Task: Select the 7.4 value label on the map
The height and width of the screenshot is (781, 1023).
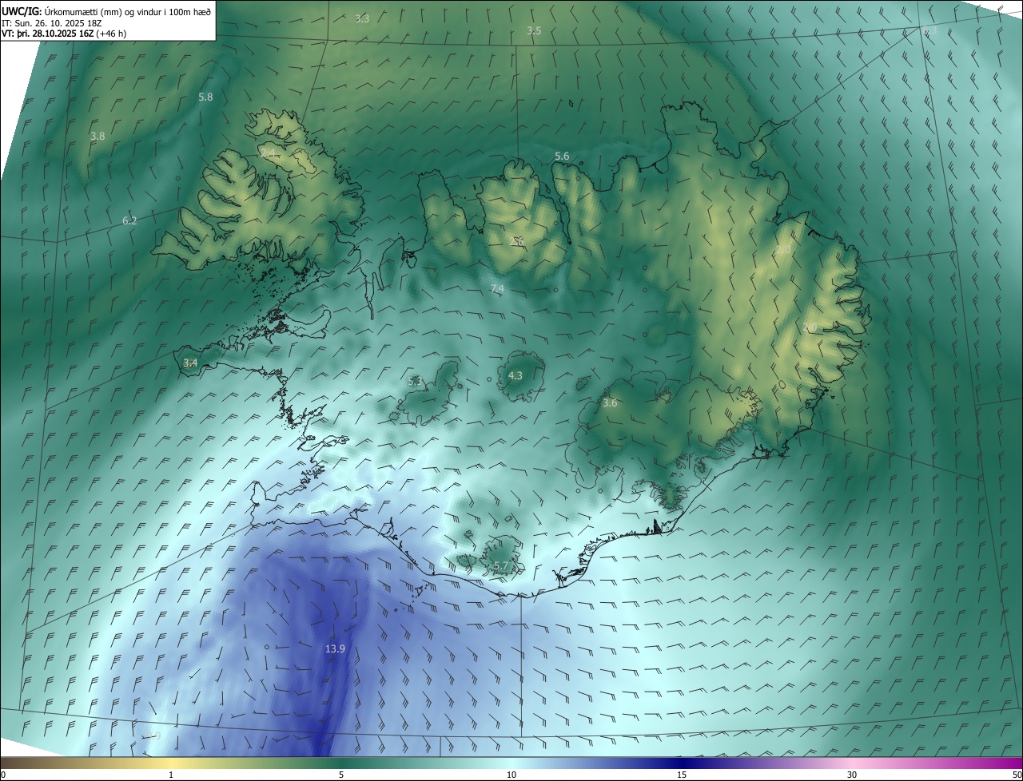Action: [x=497, y=288]
